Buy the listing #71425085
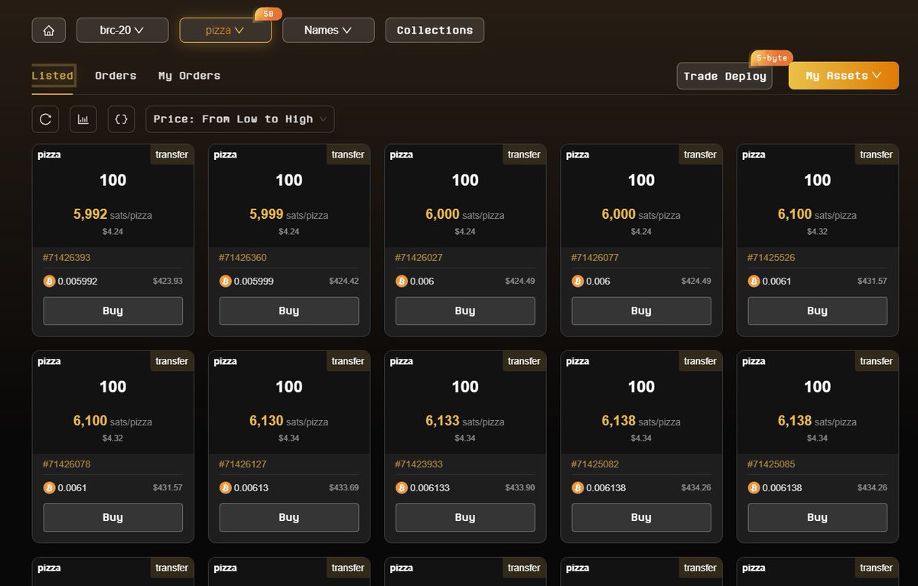Image resolution: width=918 pixels, height=586 pixels. coord(817,518)
